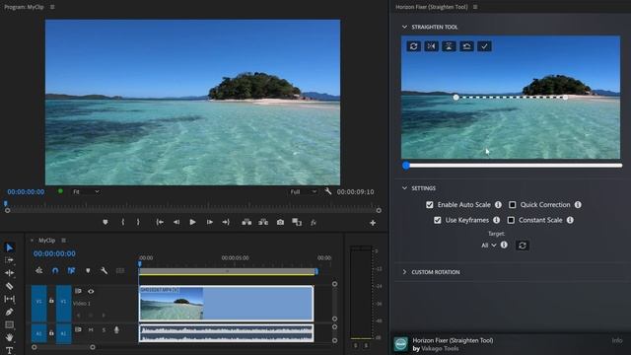Open Horizon Fixer panel menu
The width and height of the screenshot is (631, 355).
click(x=475, y=7)
